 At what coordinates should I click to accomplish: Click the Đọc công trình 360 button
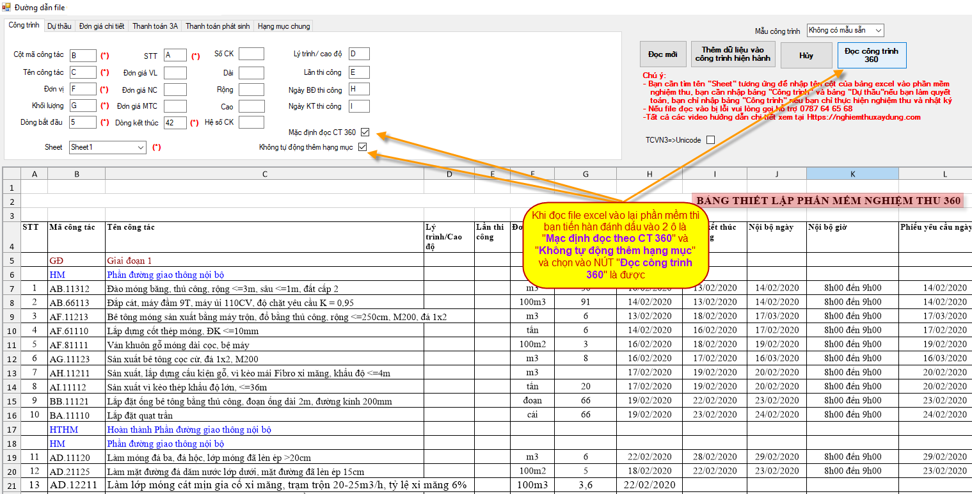coord(872,55)
